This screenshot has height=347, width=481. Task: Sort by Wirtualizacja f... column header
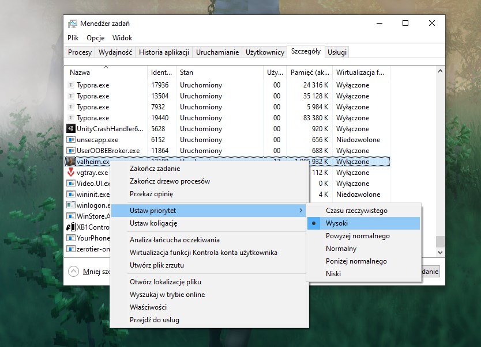361,72
